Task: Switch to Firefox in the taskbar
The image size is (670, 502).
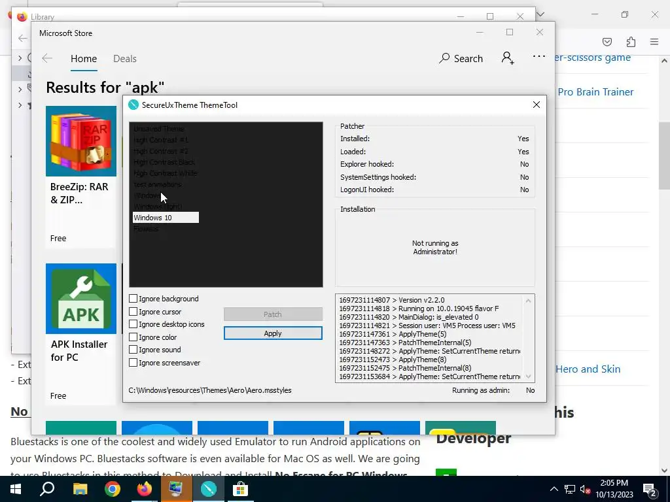Action: [145, 489]
